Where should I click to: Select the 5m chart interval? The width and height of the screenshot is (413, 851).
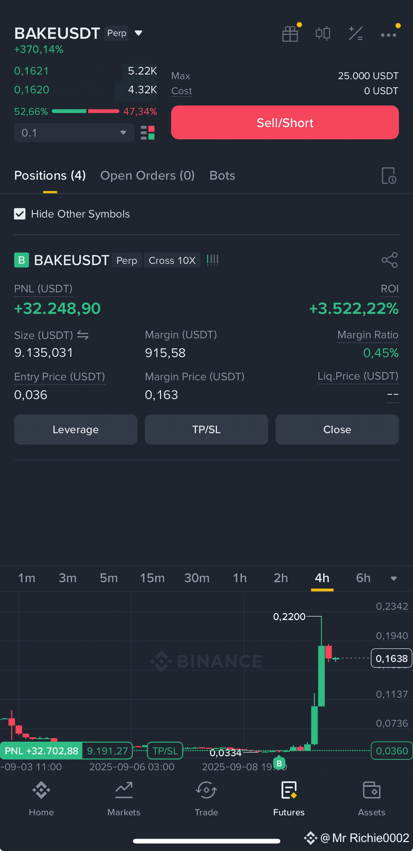coord(109,578)
